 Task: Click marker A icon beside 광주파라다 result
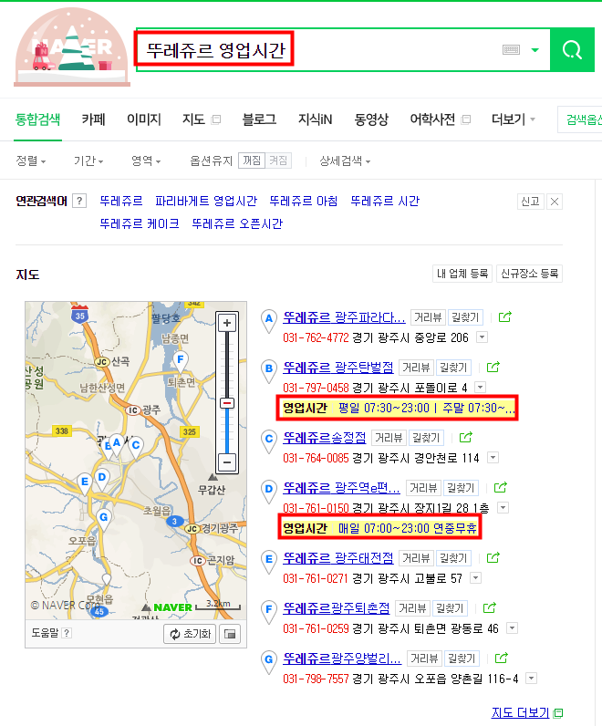coord(268,321)
